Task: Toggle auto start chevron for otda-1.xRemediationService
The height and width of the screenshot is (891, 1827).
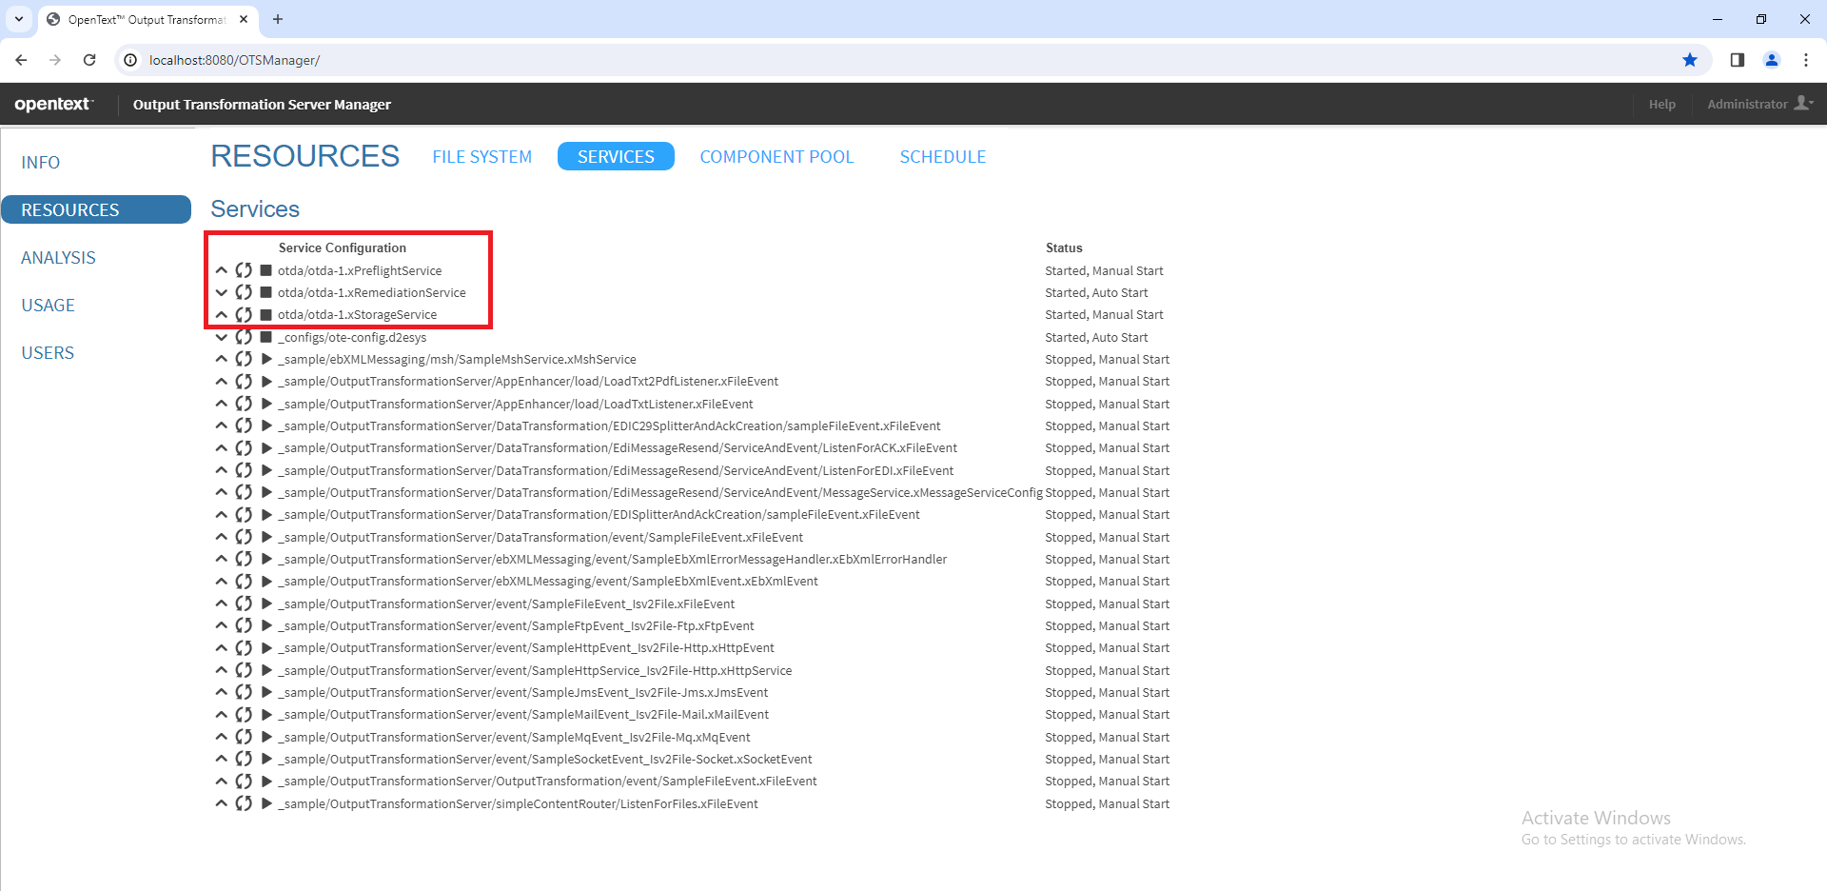Action: coord(221,293)
